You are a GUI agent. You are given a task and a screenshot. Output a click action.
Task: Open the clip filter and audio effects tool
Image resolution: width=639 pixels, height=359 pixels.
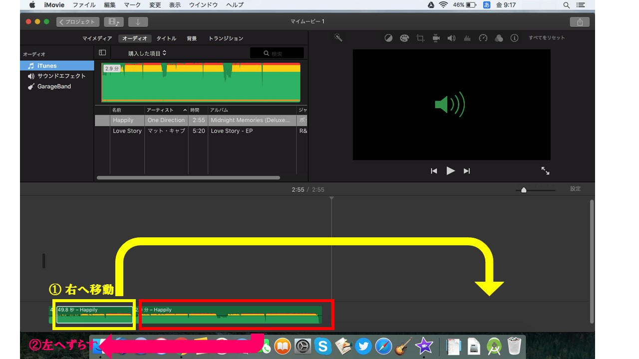click(x=499, y=38)
